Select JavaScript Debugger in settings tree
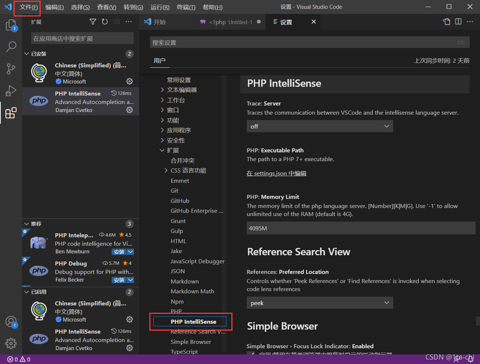This screenshot has width=480, height=364. [x=198, y=261]
